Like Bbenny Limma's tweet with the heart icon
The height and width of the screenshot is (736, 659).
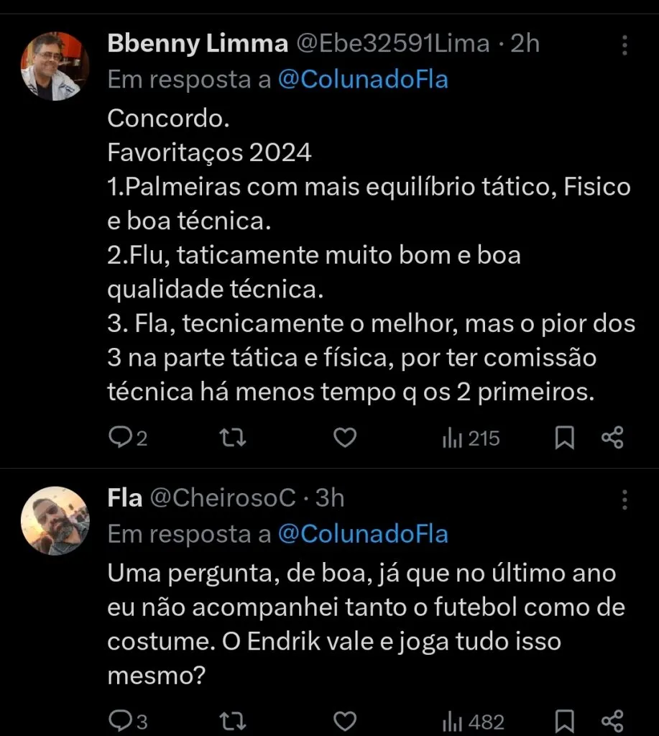coord(344,438)
